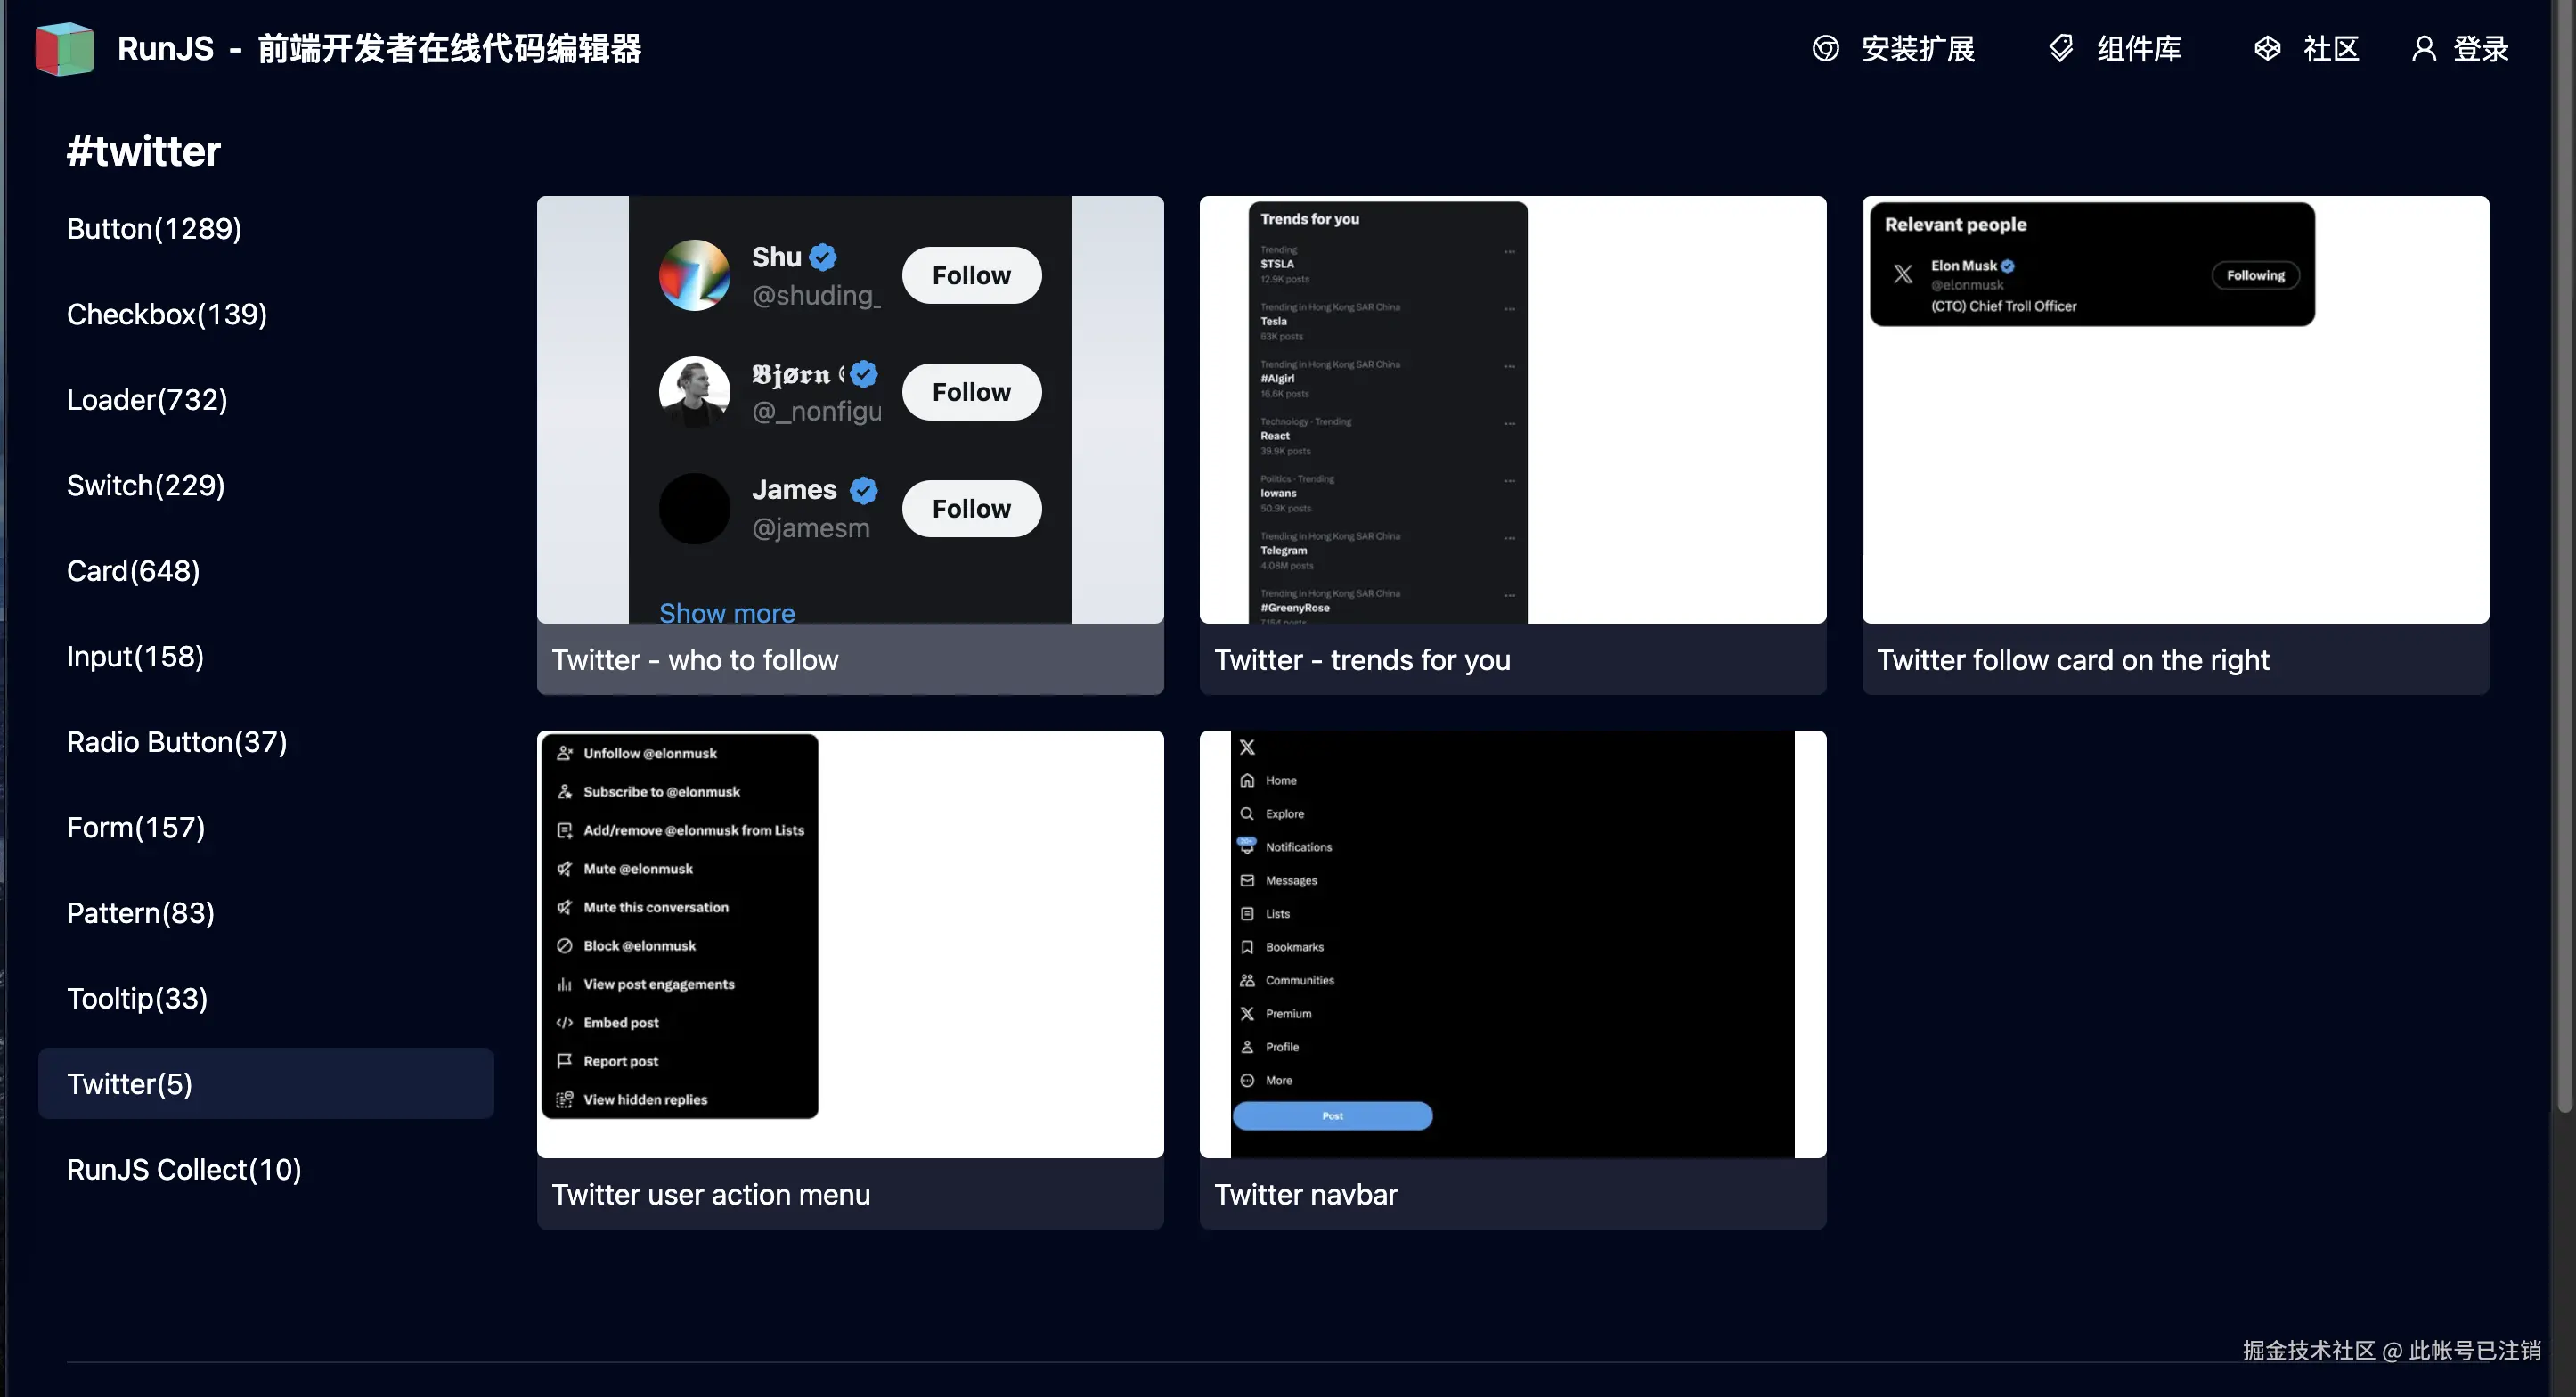Click the 社区 link

[2331, 48]
